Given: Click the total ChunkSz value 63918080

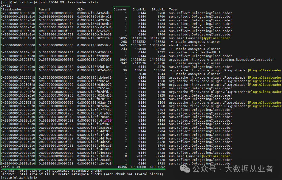Looking at the screenshot, I should (x=138, y=167).
